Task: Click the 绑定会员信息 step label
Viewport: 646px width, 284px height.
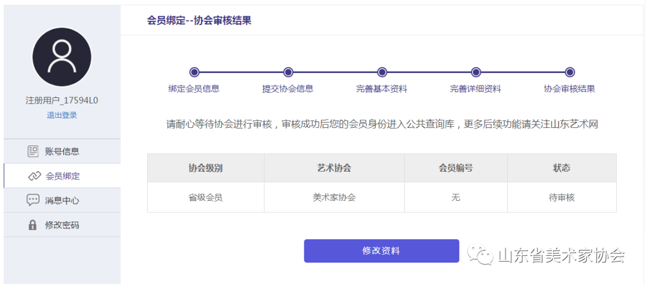Action: [x=194, y=89]
